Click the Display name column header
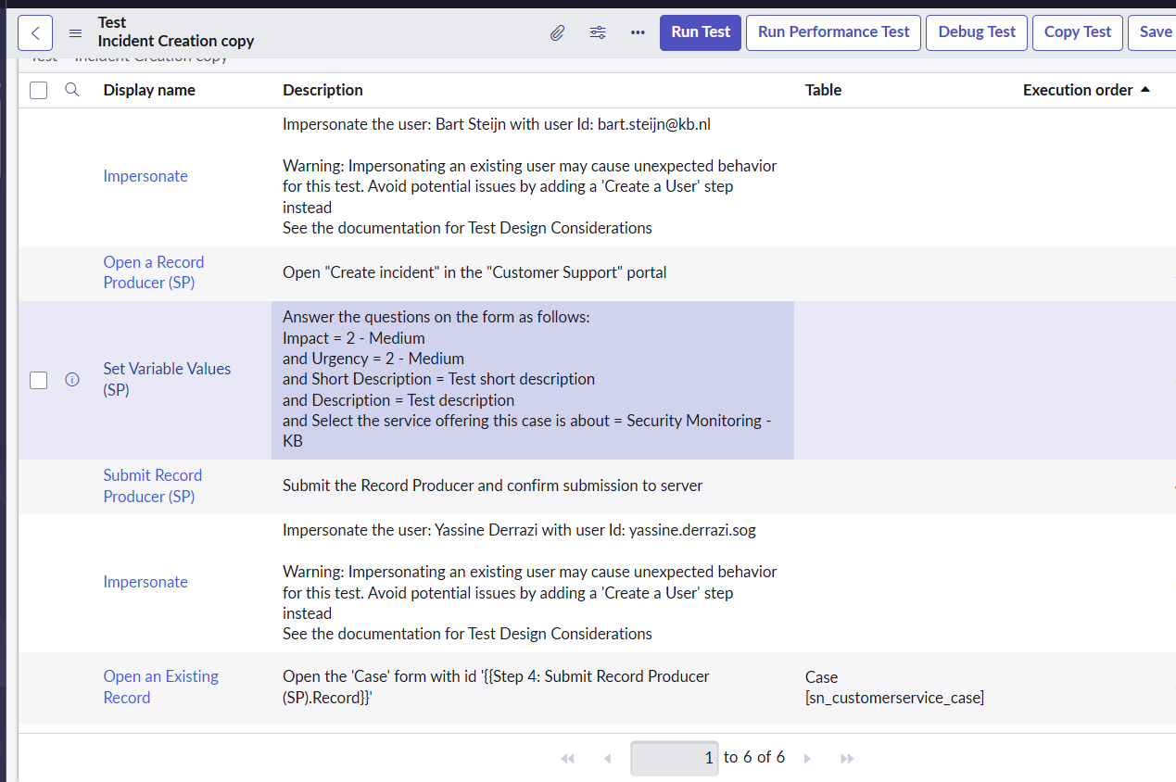Screen dimensions: 1176x782 coord(149,90)
